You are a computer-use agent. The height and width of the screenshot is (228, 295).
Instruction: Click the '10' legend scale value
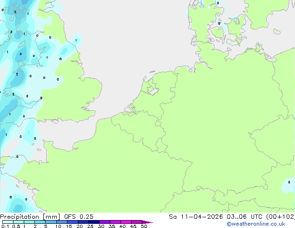point(58,226)
